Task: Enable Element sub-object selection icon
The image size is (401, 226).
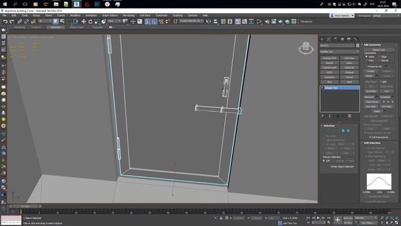Action: [348, 131]
